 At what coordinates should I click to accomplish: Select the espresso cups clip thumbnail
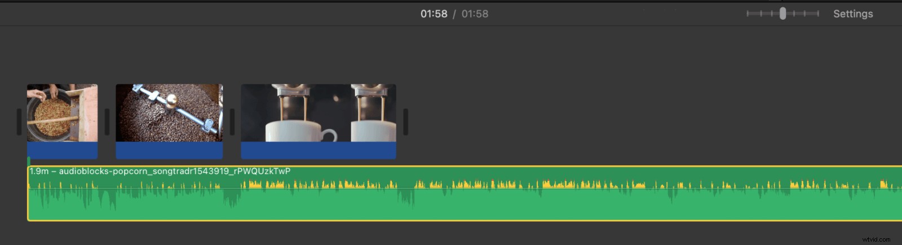point(319,113)
